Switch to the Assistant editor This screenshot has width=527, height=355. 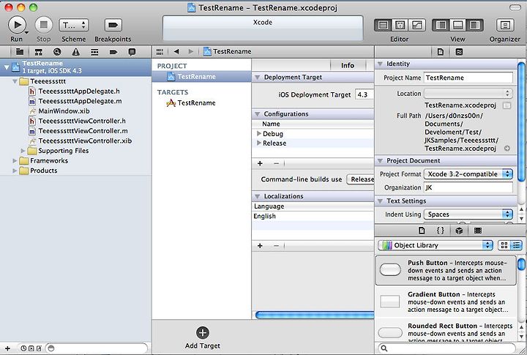[400, 25]
